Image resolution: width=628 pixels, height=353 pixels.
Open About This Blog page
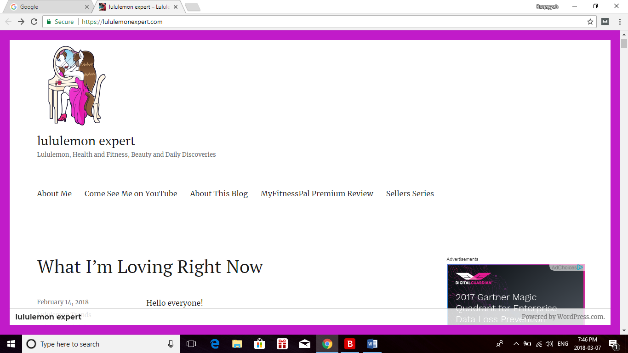[x=219, y=194]
